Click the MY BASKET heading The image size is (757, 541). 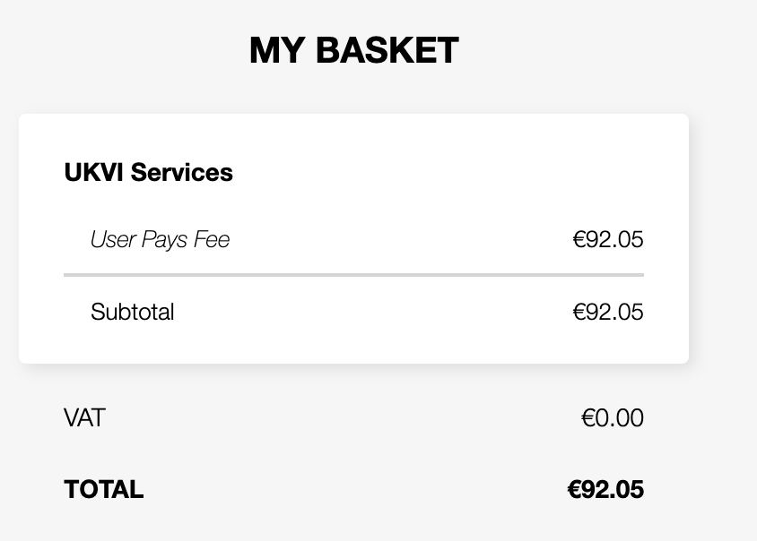coord(353,51)
